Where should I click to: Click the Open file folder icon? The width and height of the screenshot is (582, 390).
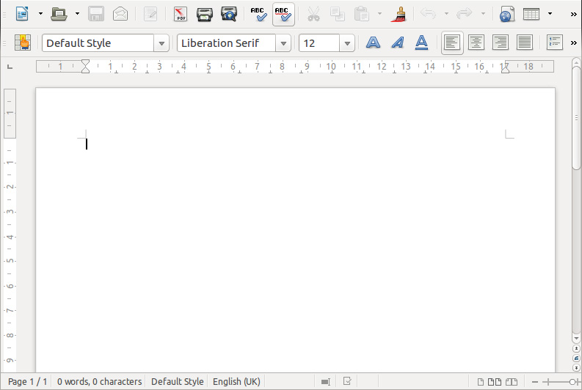[59, 14]
